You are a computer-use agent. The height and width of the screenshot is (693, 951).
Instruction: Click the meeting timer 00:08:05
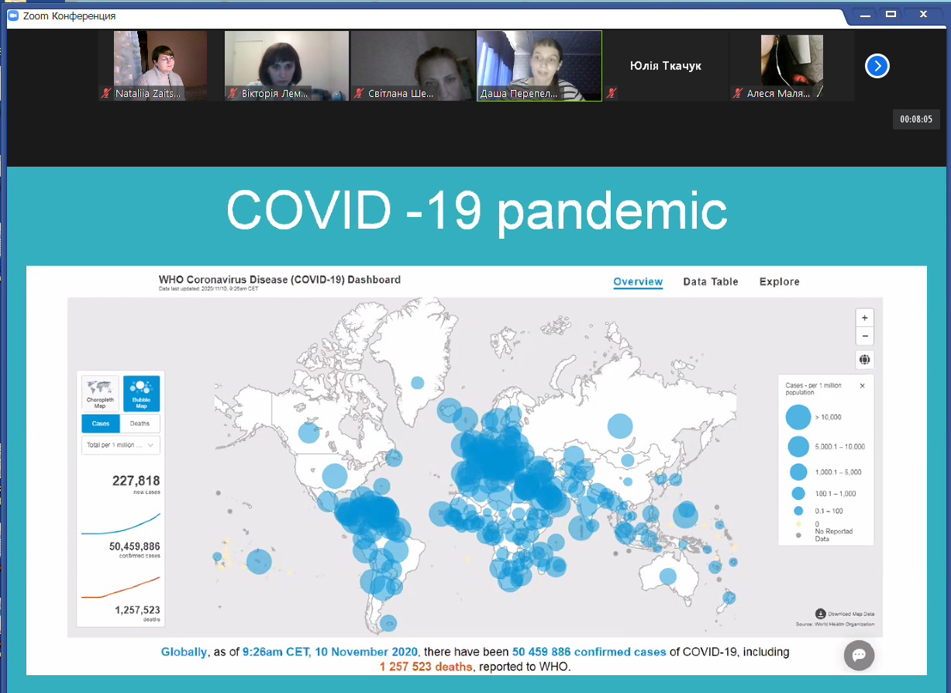tap(916, 119)
